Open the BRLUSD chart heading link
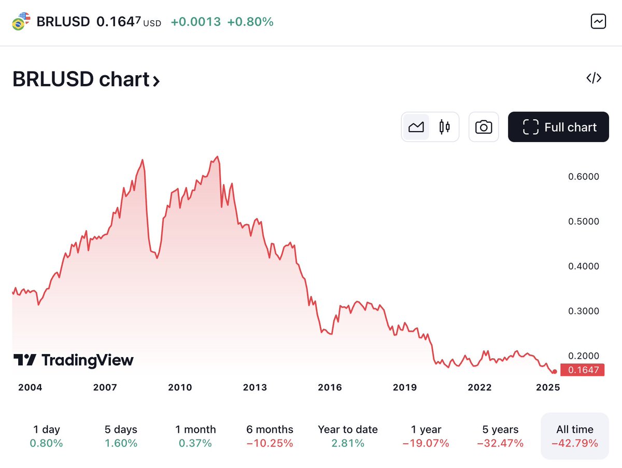 [x=86, y=79]
